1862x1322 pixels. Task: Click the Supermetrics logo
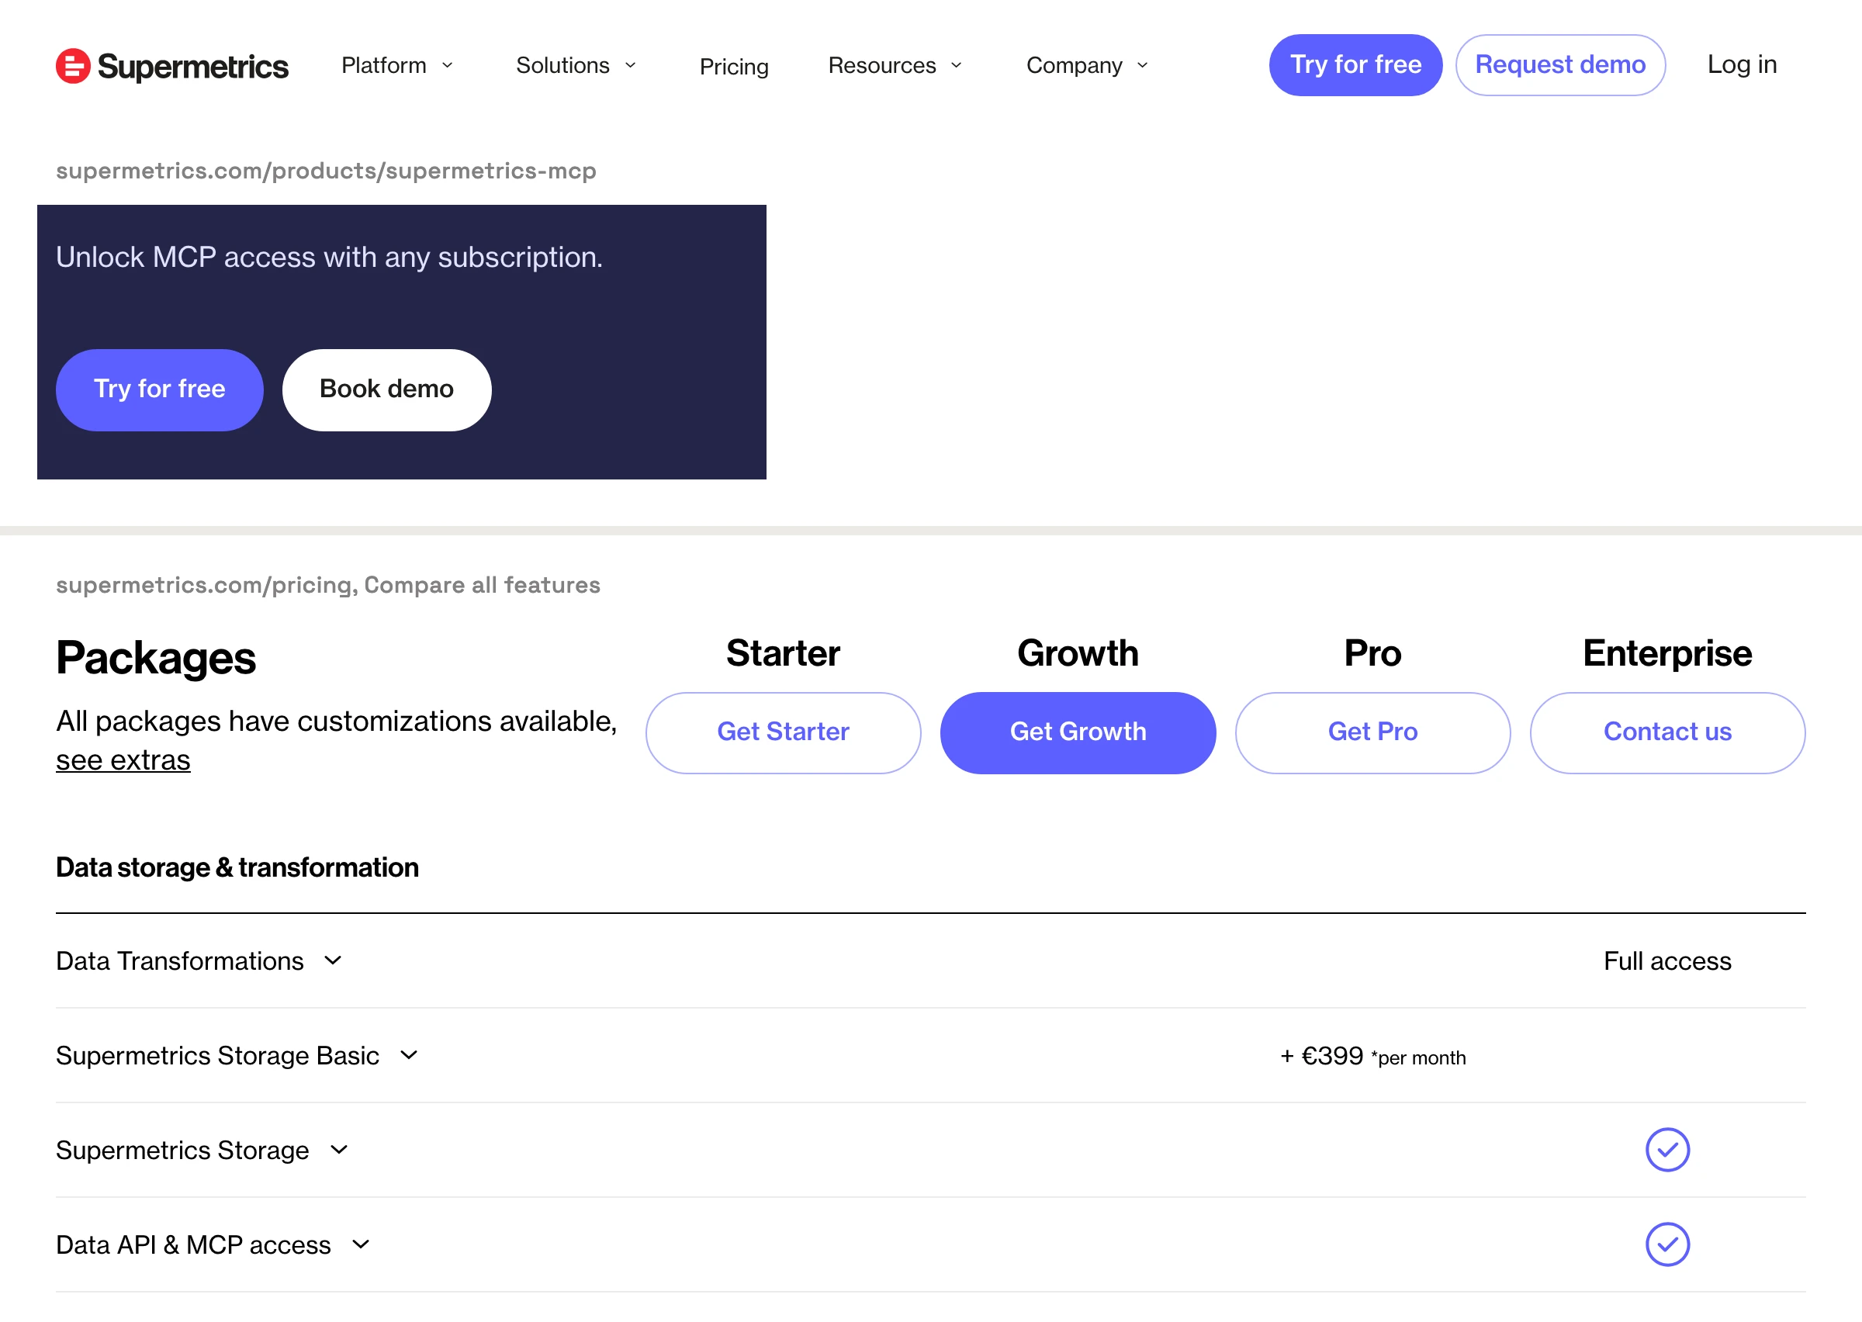171,66
